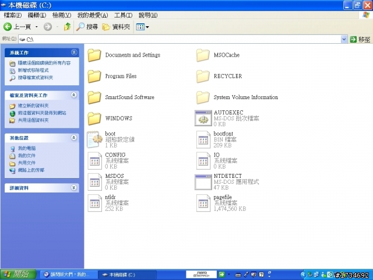Open the 說明(H) menu
The image size is (373, 280).
148,15
